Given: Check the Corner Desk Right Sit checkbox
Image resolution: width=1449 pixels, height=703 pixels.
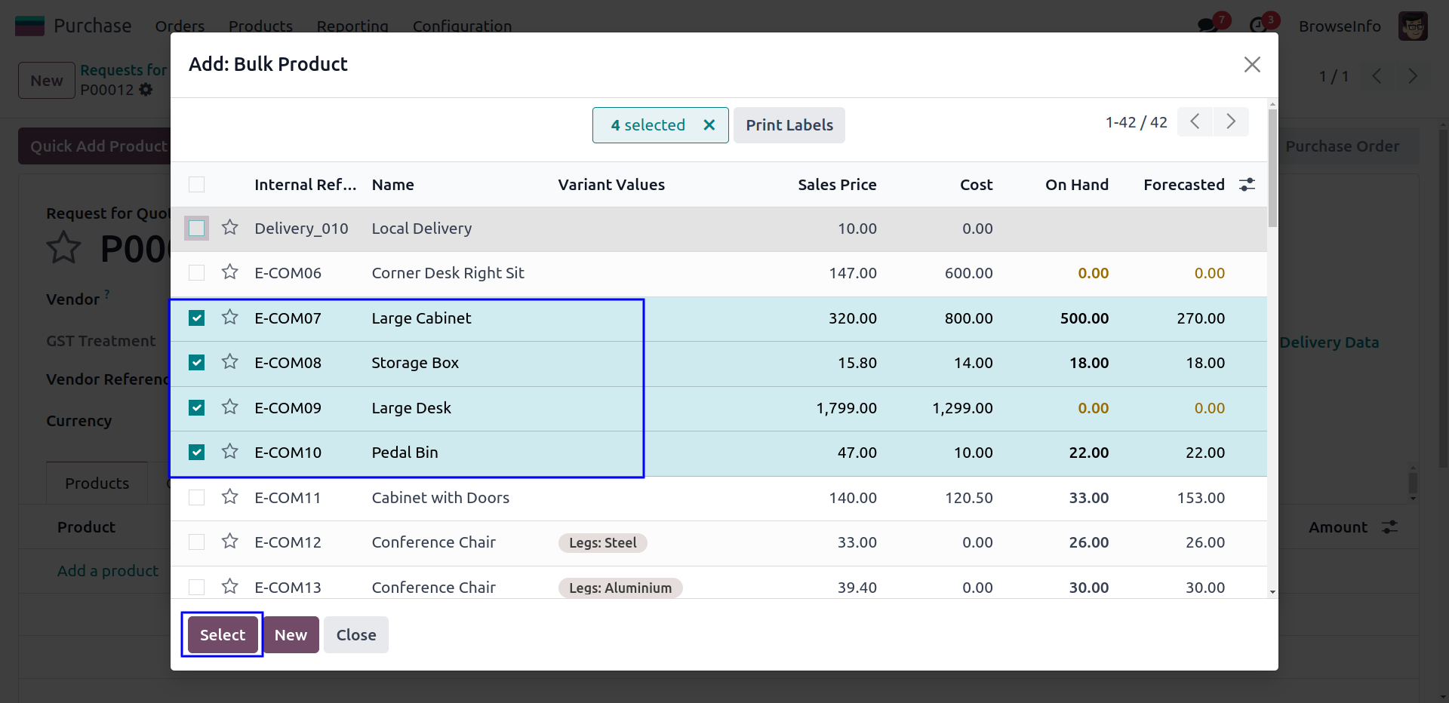Looking at the screenshot, I should tap(197, 273).
